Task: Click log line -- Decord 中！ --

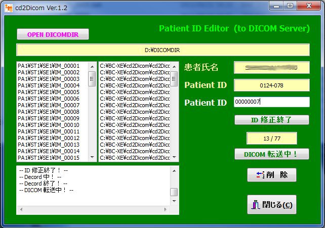Action: click(40, 177)
